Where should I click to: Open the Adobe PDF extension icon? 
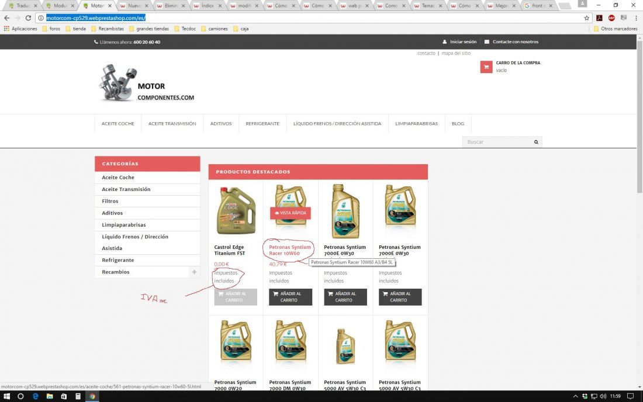[599, 18]
